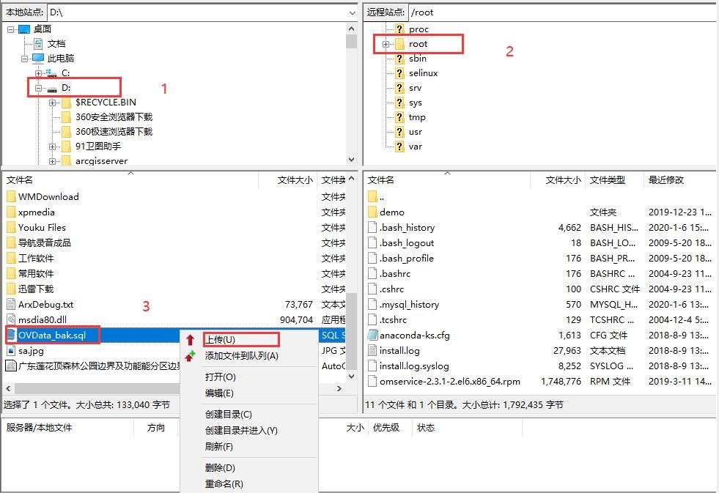Screen dimensions: 719x493
Task: Open the 本地站点 path dropdown
Action: tap(351, 12)
